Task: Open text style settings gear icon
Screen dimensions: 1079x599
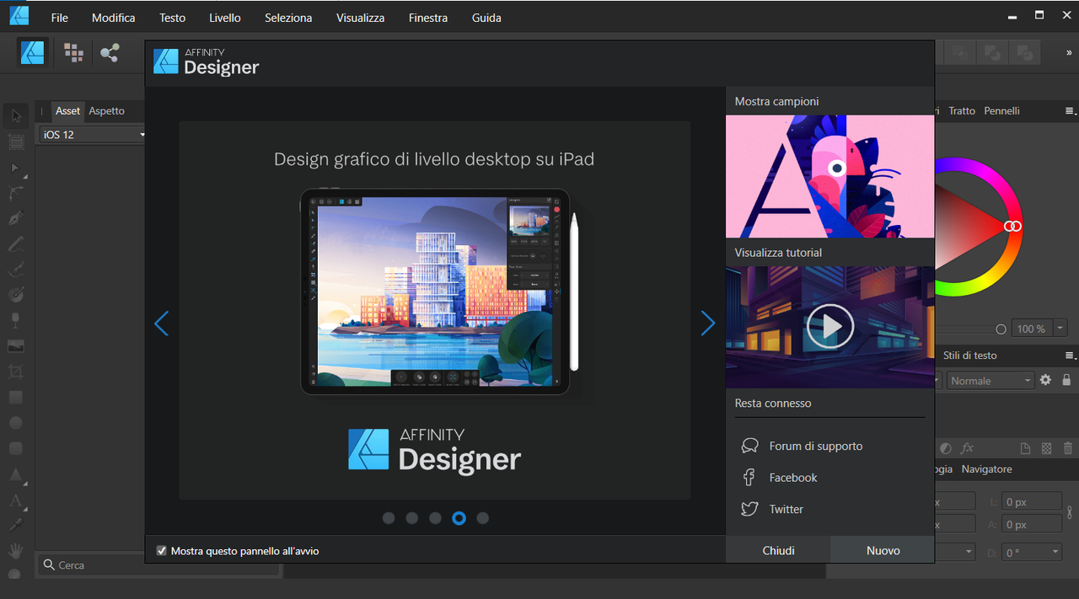Action: (1045, 380)
